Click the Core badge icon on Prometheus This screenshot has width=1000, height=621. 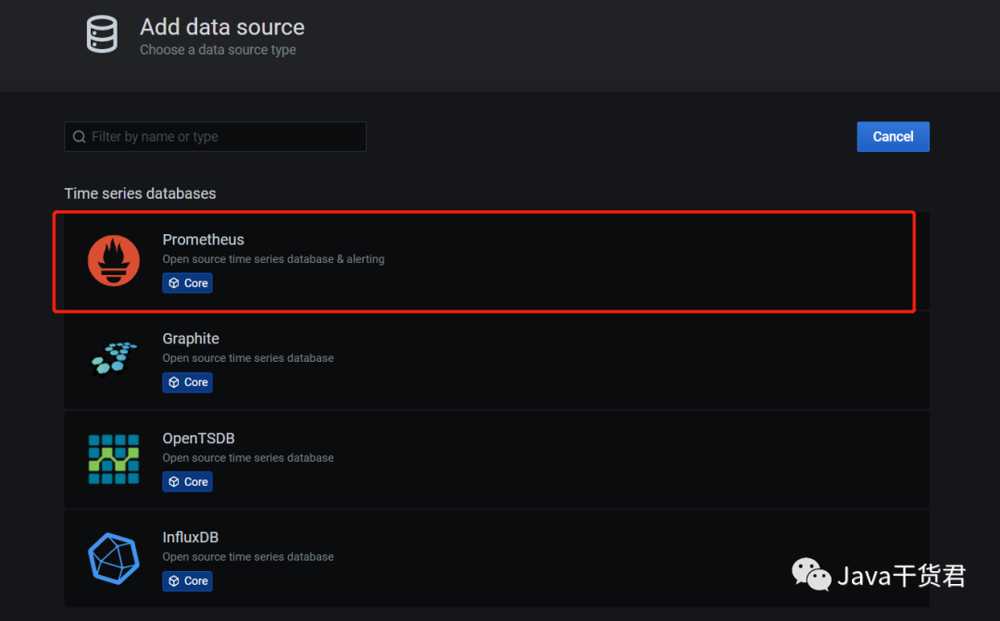[x=173, y=283]
